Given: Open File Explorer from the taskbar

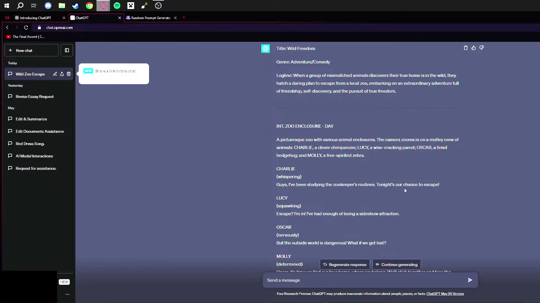Looking at the screenshot, I should point(62,6).
